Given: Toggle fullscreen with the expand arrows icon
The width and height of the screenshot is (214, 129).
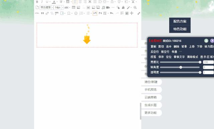Looking at the screenshot, I should 139,13.
